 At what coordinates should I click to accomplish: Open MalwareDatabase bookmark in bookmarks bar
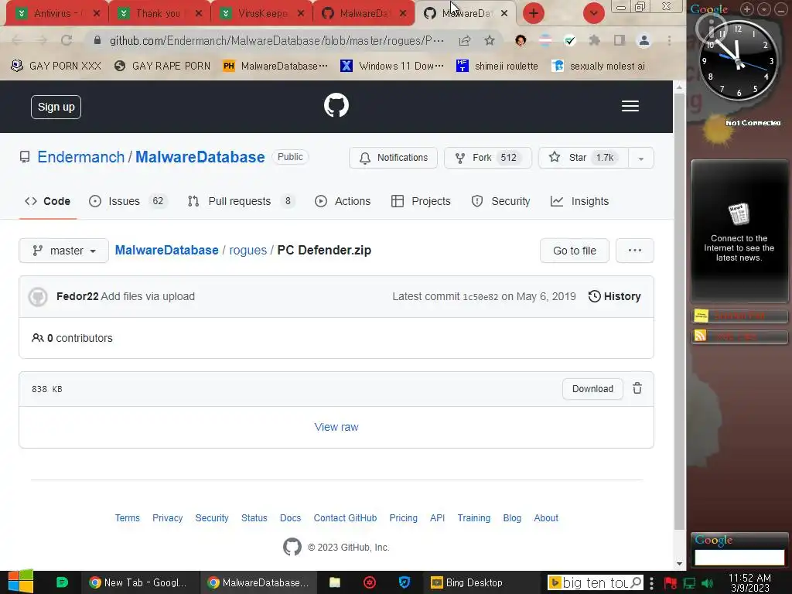pos(276,66)
